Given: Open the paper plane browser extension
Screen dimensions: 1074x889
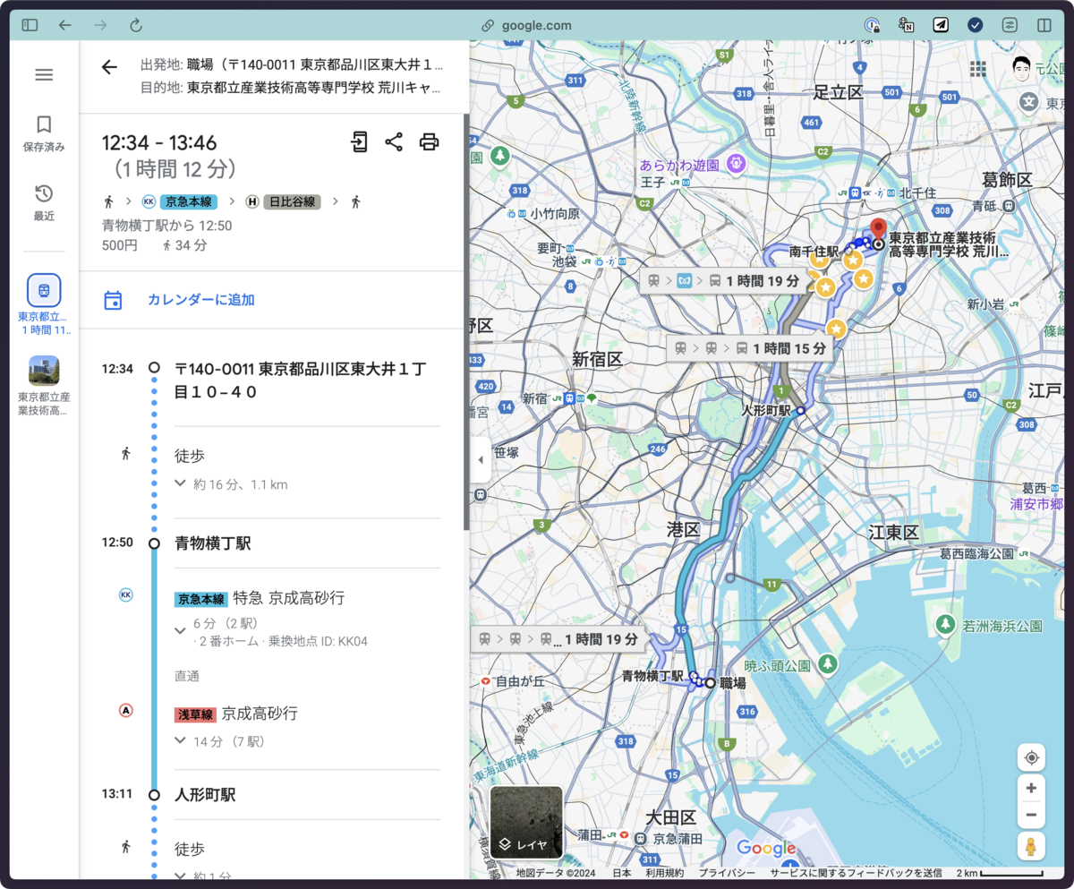Looking at the screenshot, I should [941, 25].
